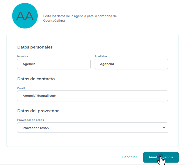Click the Datos del proveedor heading
The image size is (185, 165).
coord(38,111)
